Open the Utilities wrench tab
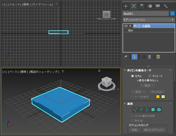Image resolution: width=176 pixels, height=136 pixels. (x=165, y=6)
